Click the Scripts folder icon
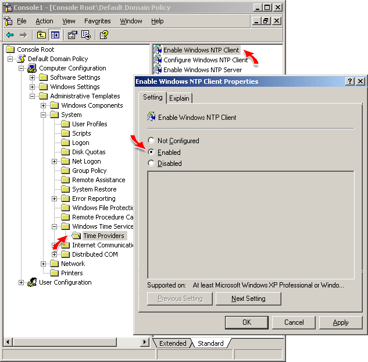The height and width of the screenshot is (362, 368). coord(66,133)
